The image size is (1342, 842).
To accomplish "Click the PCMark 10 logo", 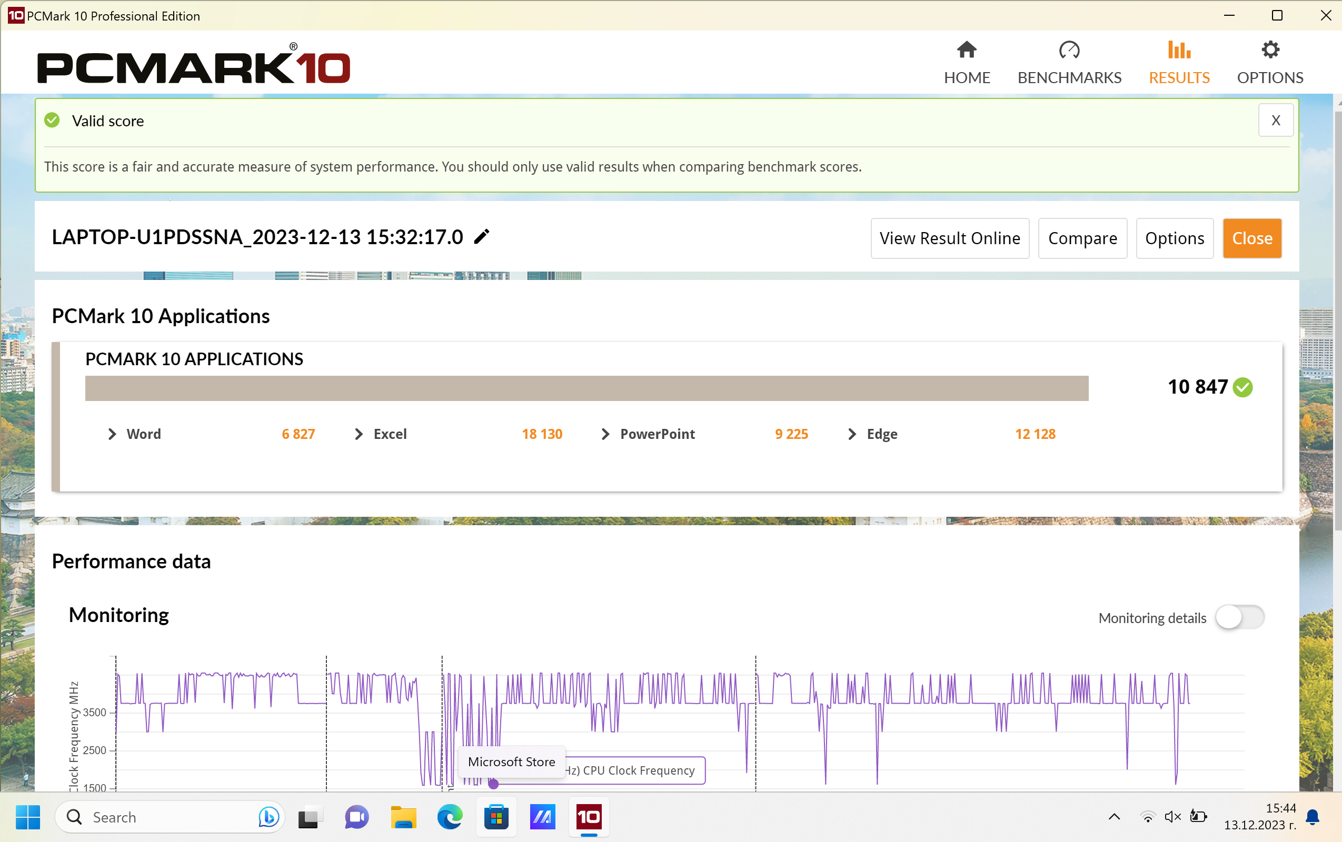I will coord(193,64).
